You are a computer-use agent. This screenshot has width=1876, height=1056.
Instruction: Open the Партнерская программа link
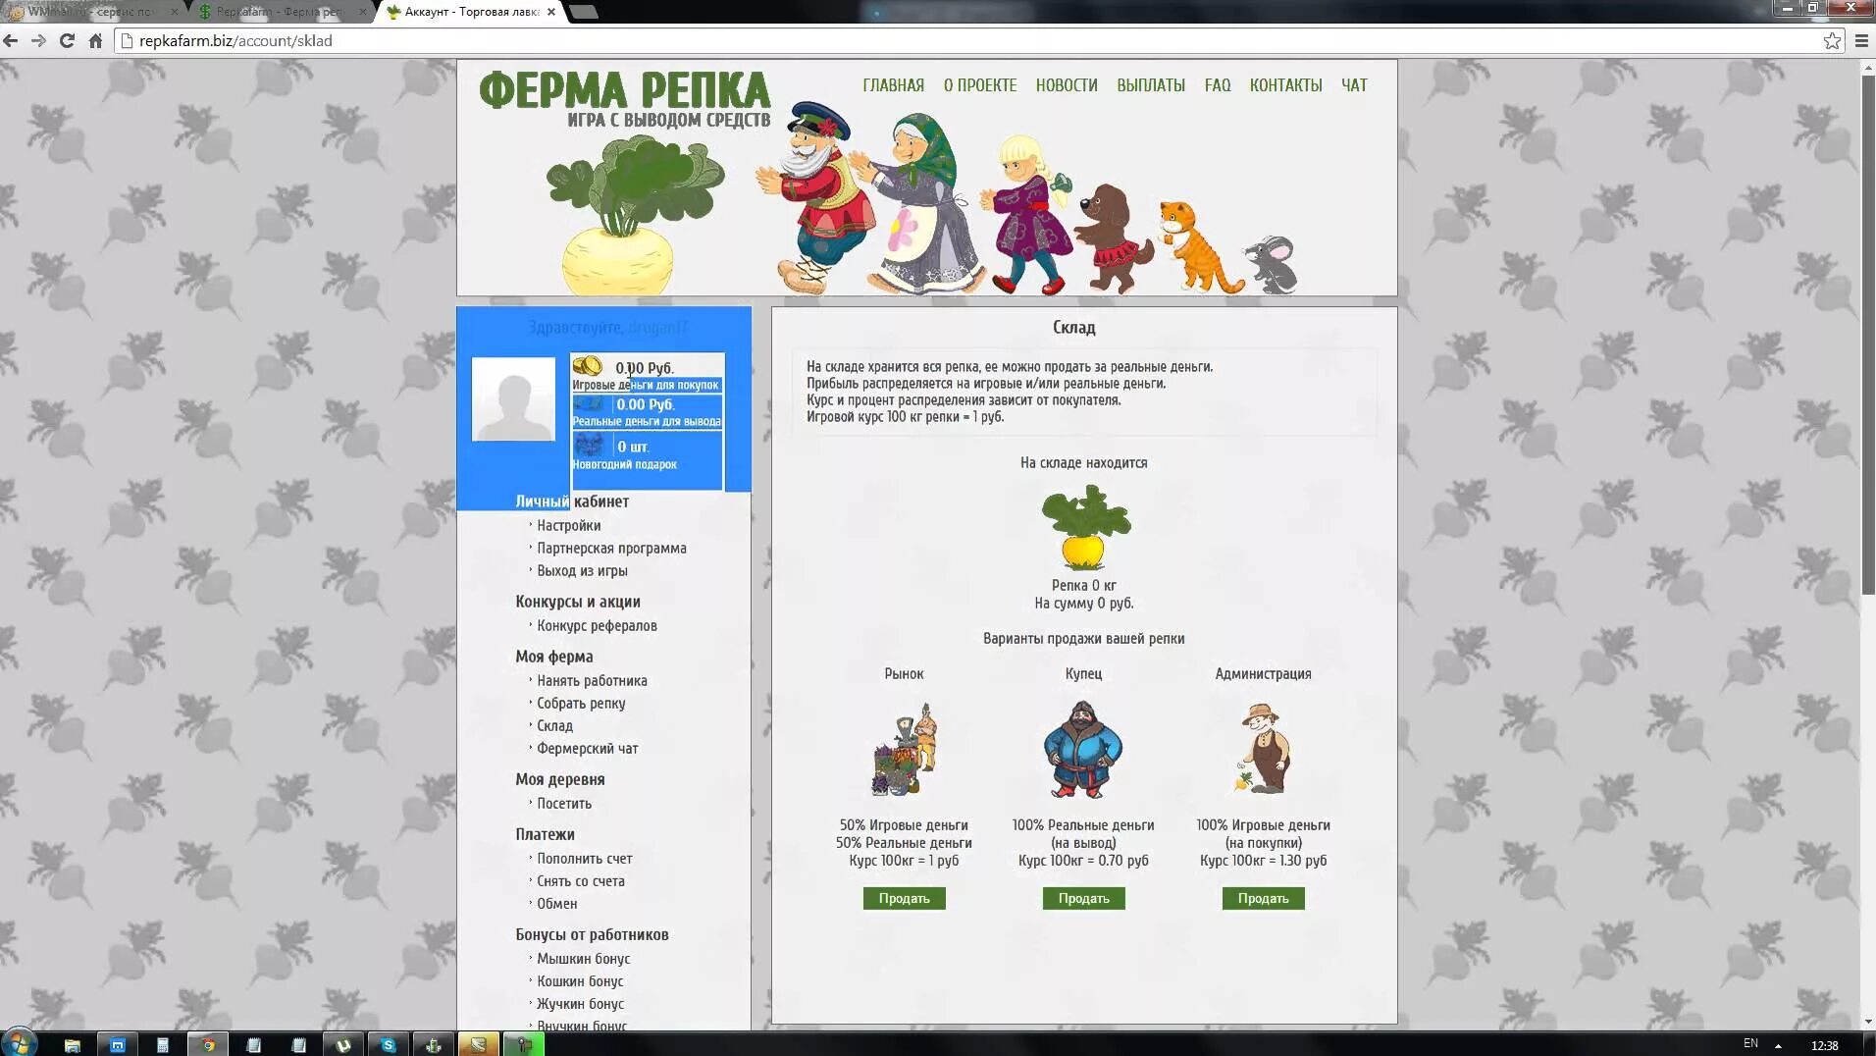(x=611, y=548)
